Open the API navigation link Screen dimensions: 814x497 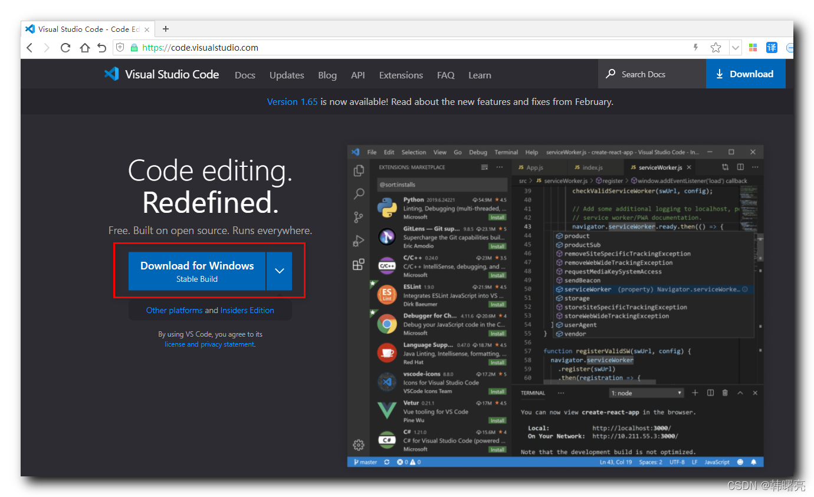click(x=358, y=75)
